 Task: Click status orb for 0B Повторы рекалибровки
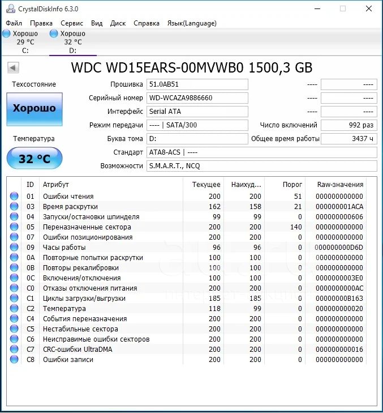point(14,267)
